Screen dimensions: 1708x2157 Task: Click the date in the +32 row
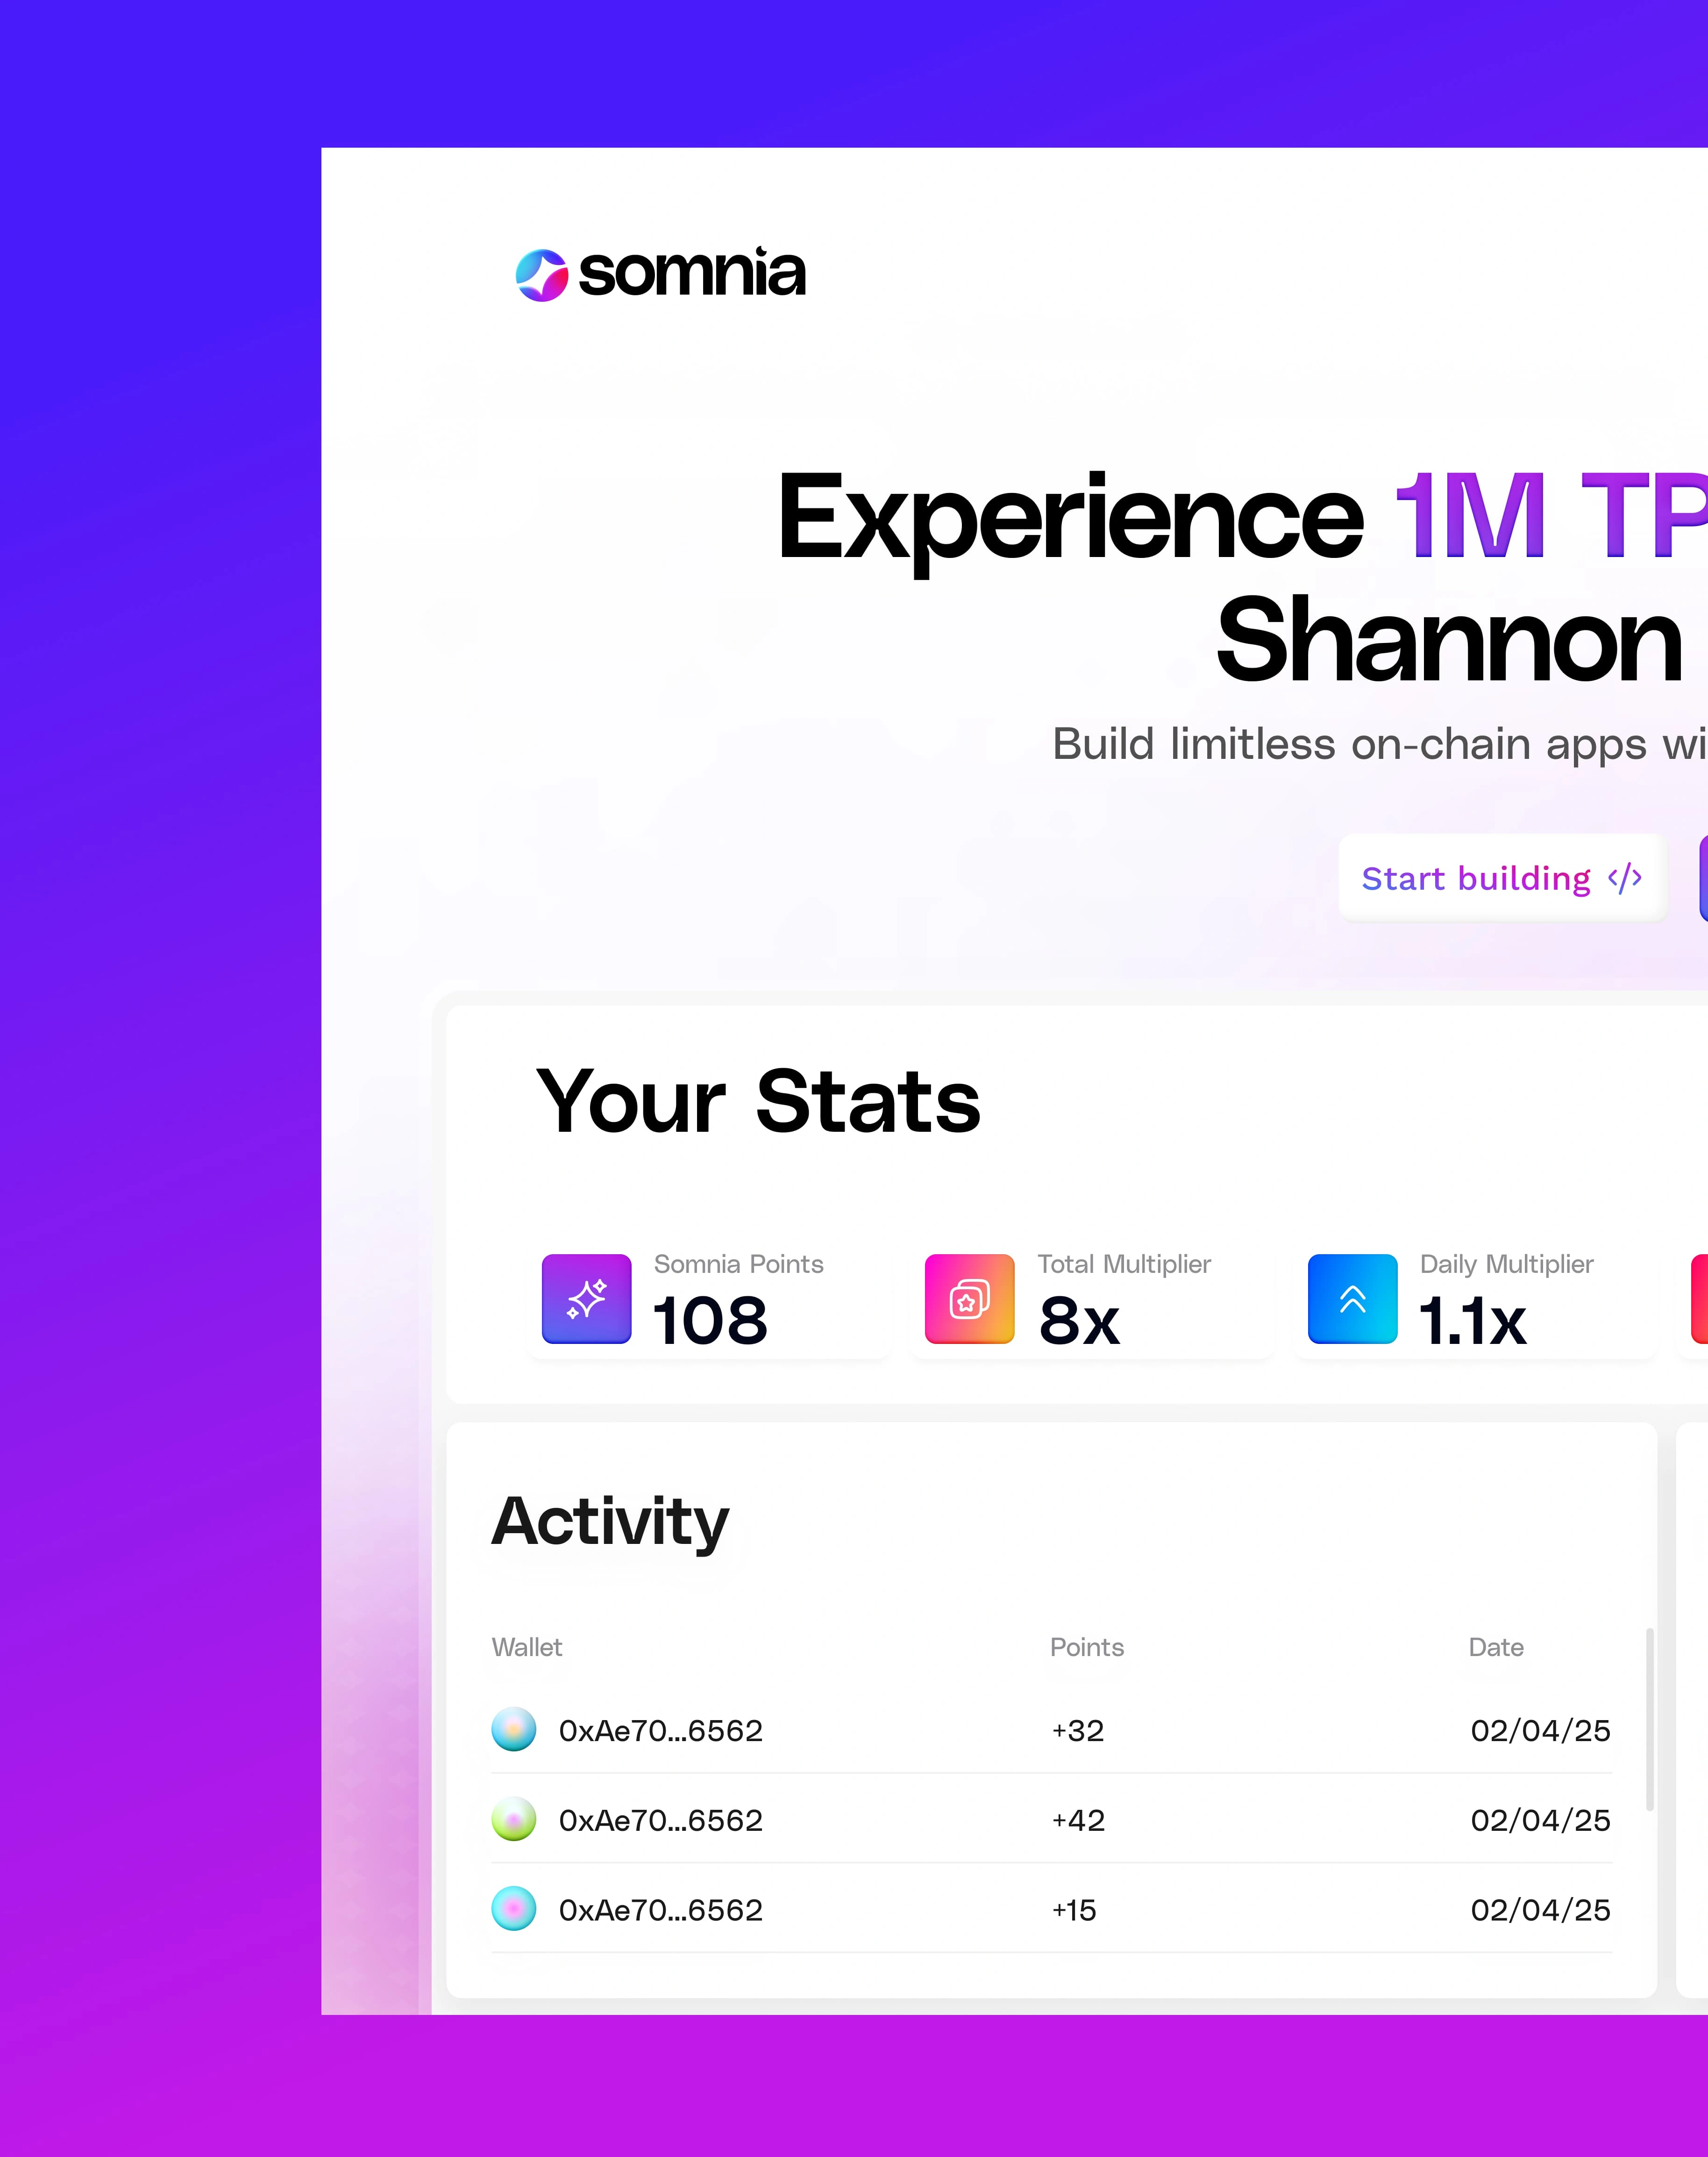tap(1541, 1731)
